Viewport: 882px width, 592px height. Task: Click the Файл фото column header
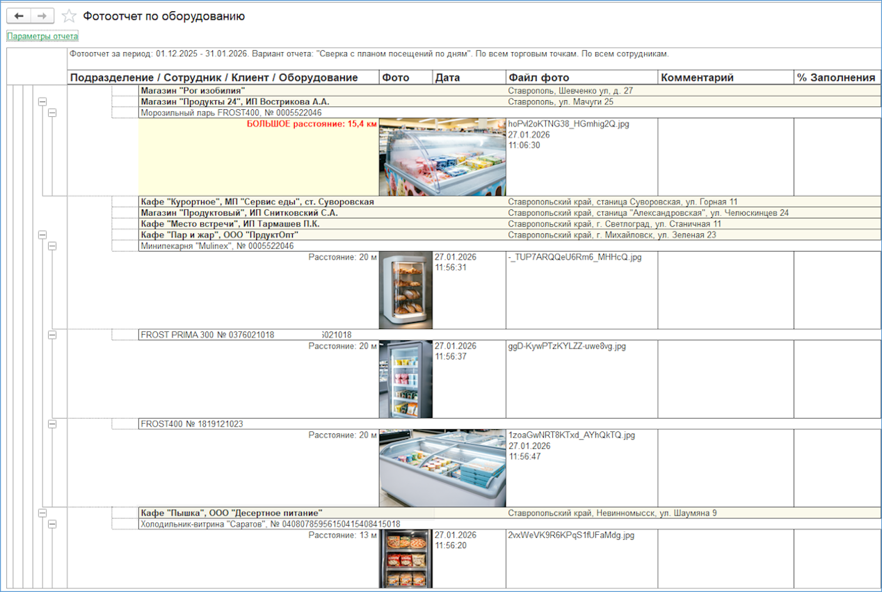pyautogui.click(x=582, y=77)
